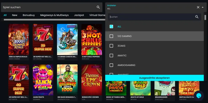Image resolution: width=208 pixels, height=103 pixels.
Task: Uncheck the ALL provider checkbox
Action: 111,27
